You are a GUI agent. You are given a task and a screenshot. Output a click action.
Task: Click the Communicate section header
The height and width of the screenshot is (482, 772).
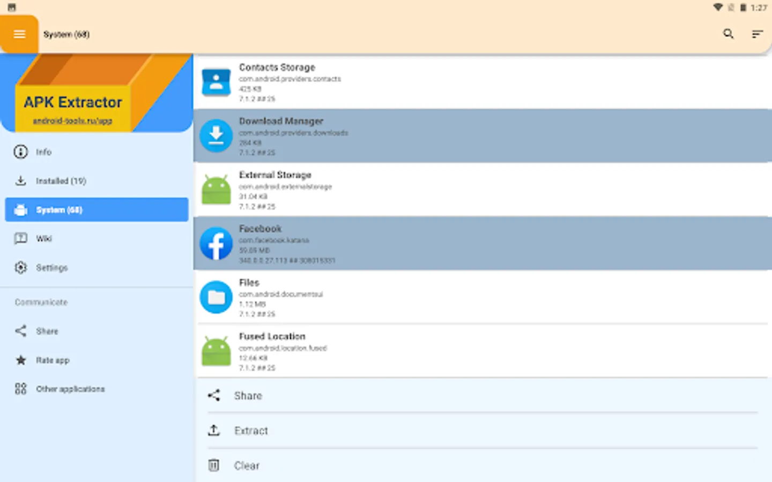tap(41, 302)
